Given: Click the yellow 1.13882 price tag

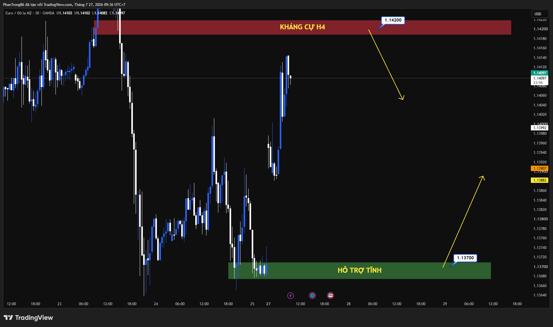Looking at the screenshot, I should tap(540, 180).
